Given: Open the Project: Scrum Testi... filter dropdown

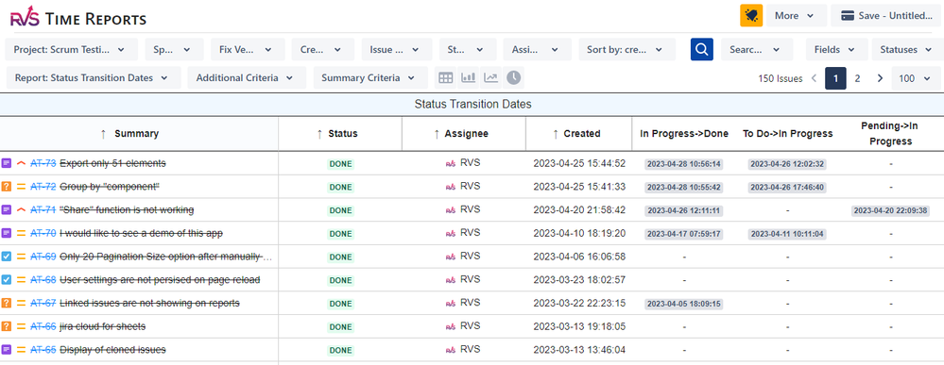Looking at the screenshot, I should (72, 49).
